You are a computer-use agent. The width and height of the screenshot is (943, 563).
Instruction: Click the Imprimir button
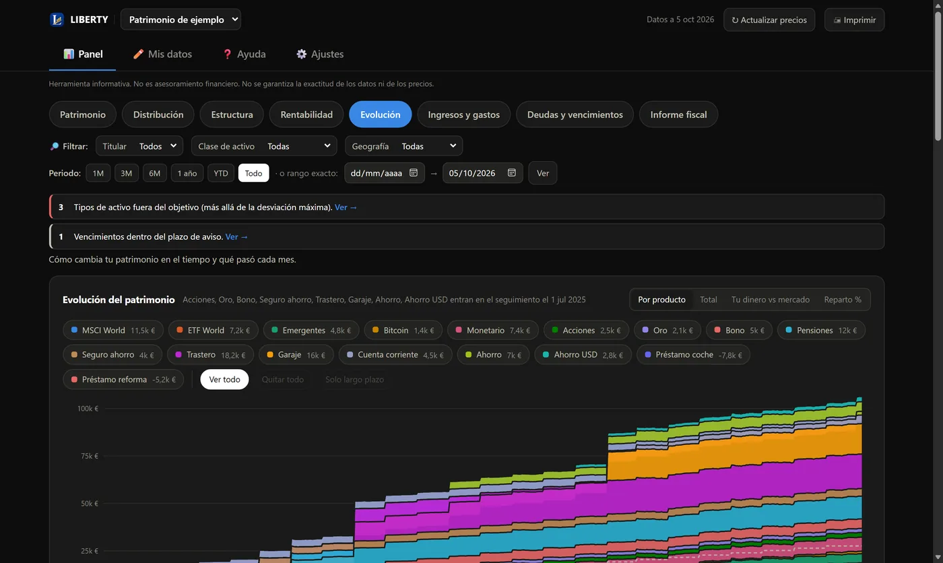tap(854, 20)
